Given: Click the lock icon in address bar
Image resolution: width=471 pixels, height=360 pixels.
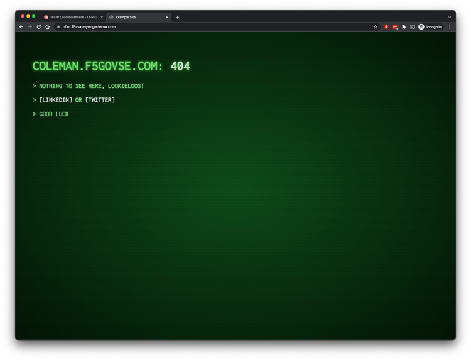Looking at the screenshot, I should pyautogui.click(x=58, y=27).
